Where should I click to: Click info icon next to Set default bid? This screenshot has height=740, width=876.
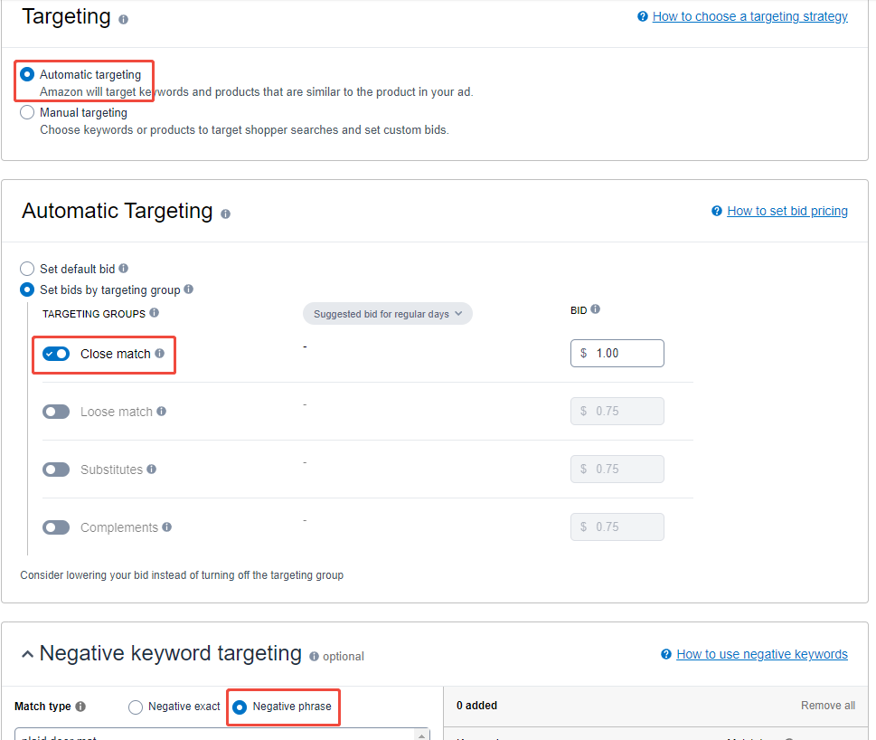click(x=124, y=269)
